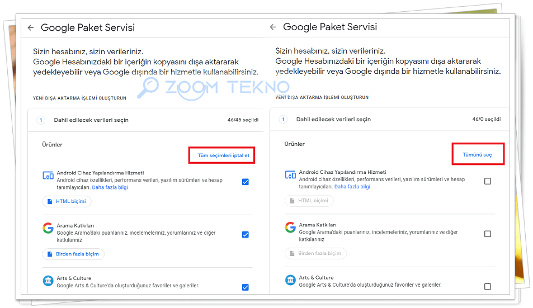Click Arts & Culture icon in right panel
The height and width of the screenshot is (308, 533).
point(290,280)
